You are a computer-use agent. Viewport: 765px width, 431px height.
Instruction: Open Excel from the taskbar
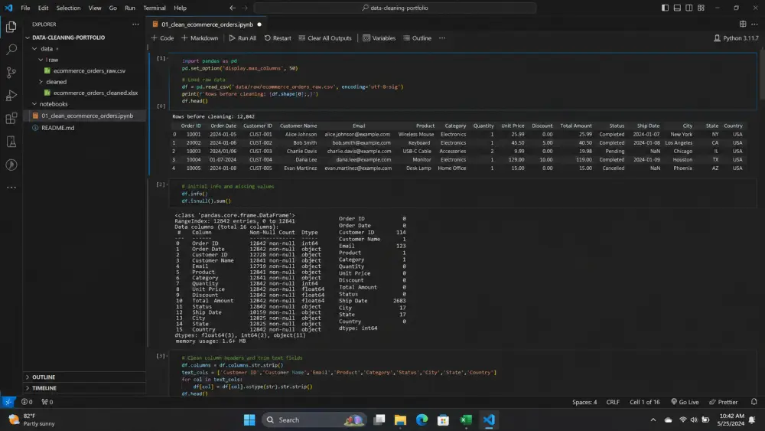click(466, 420)
